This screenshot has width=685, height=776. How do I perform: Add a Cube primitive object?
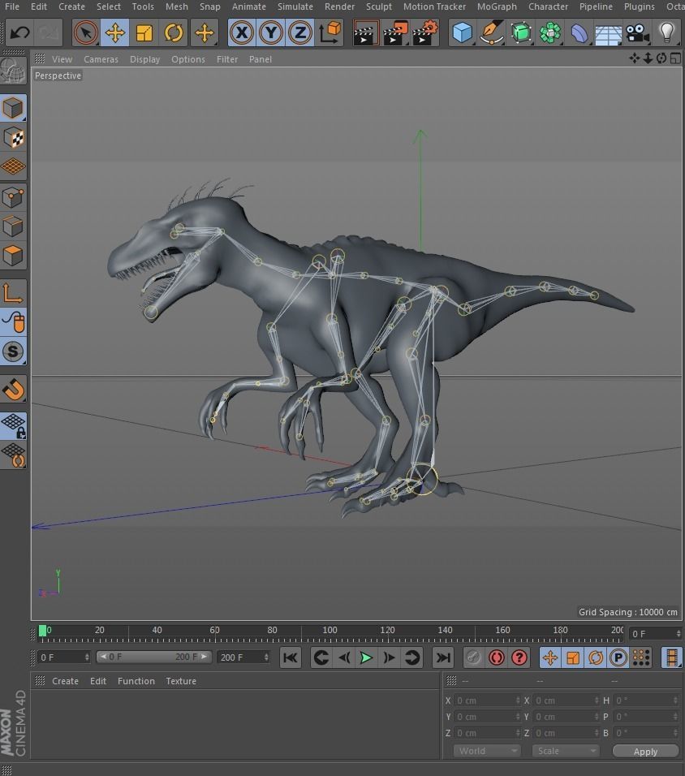click(x=463, y=32)
